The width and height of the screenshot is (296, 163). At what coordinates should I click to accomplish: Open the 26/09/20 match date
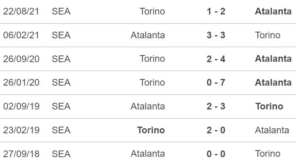point(21,59)
